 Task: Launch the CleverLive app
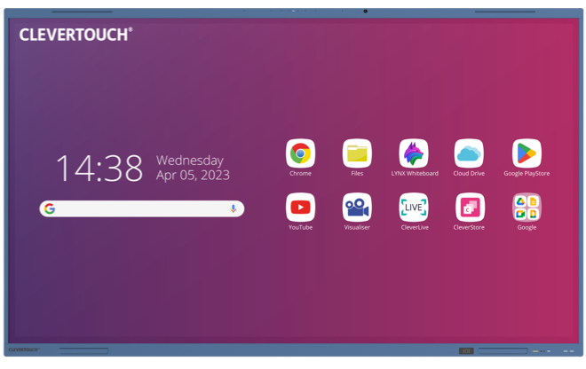click(x=414, y=208)
